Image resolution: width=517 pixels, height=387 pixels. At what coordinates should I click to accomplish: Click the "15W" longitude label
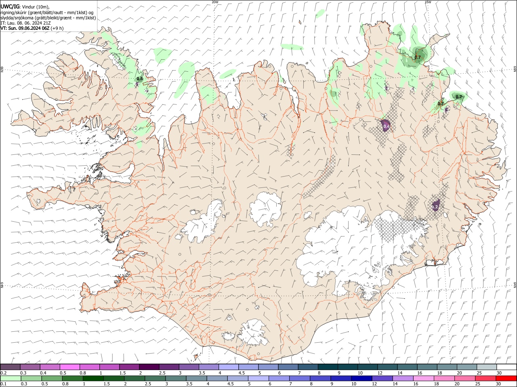click(x=428, y=2)
